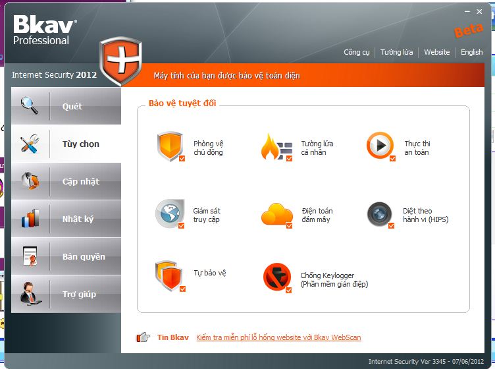Open the Website top link
Screen dimensions: 495x369
pyautogui.click(x=437, y=52)
